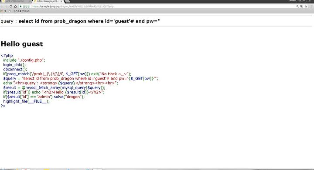Click the green secure lock icon
Image resolution: width=314 pixels, height=170 pixels.
[x=20, y=7]
